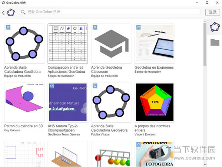Viewport: 222px width, 167px height.
Task: Click book badge icon on Classroom thumbnail
Action: [x=95, y=27]
